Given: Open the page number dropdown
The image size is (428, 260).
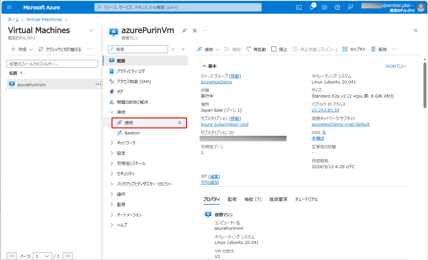Looking at the screenshot, I should (42, 256).
